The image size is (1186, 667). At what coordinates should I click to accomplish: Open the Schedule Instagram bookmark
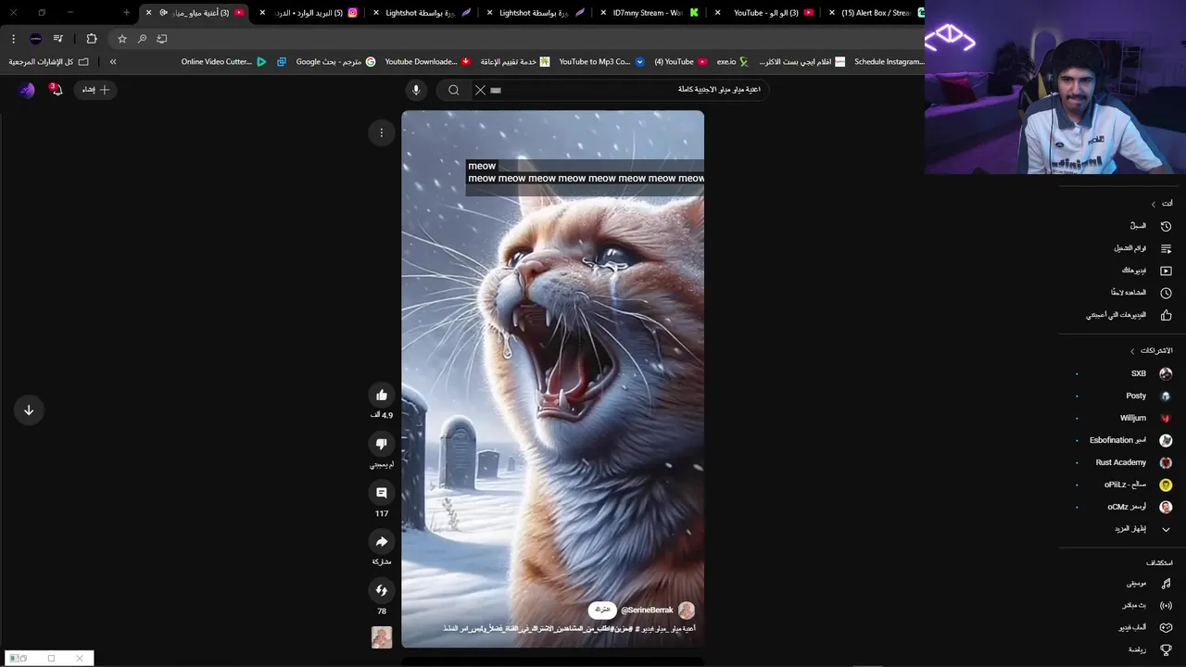pos(889,62)
